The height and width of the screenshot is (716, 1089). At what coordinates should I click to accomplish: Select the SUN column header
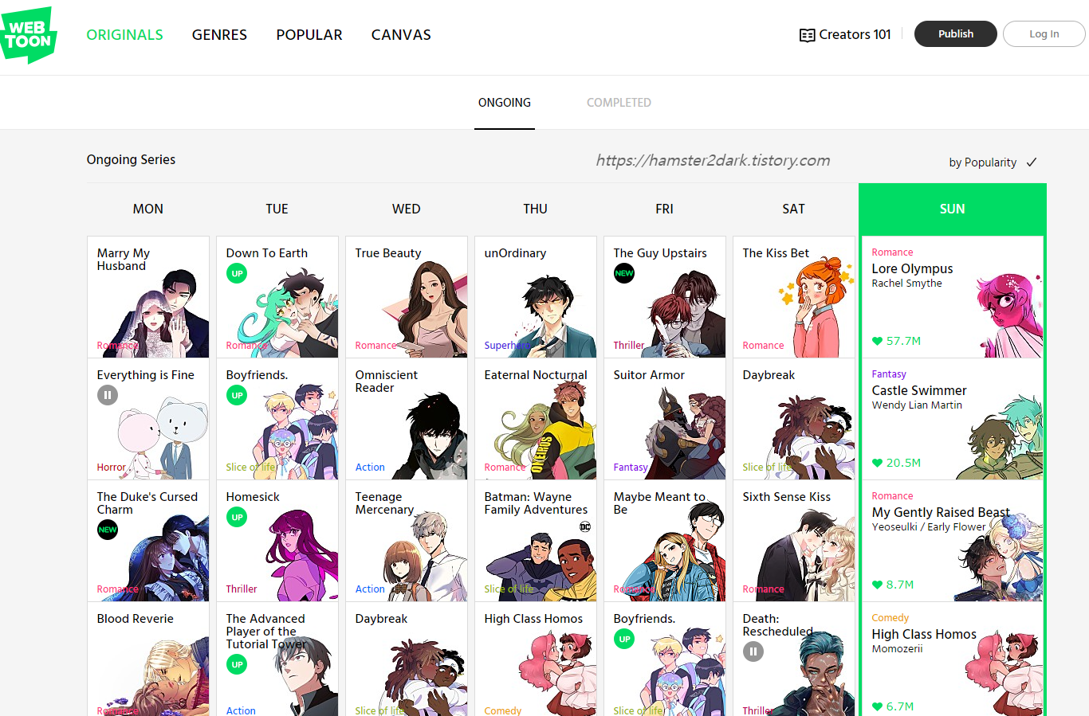[x=953, y=209]
